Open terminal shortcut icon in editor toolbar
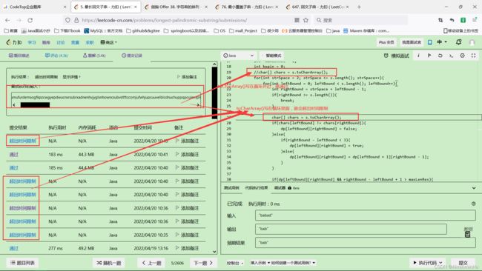This screenshot has width=482, height=271. tap(451, 56)
